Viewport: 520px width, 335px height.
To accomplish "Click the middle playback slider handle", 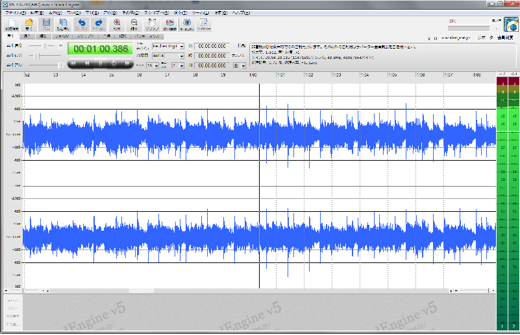I will click(x=36, y=56).
